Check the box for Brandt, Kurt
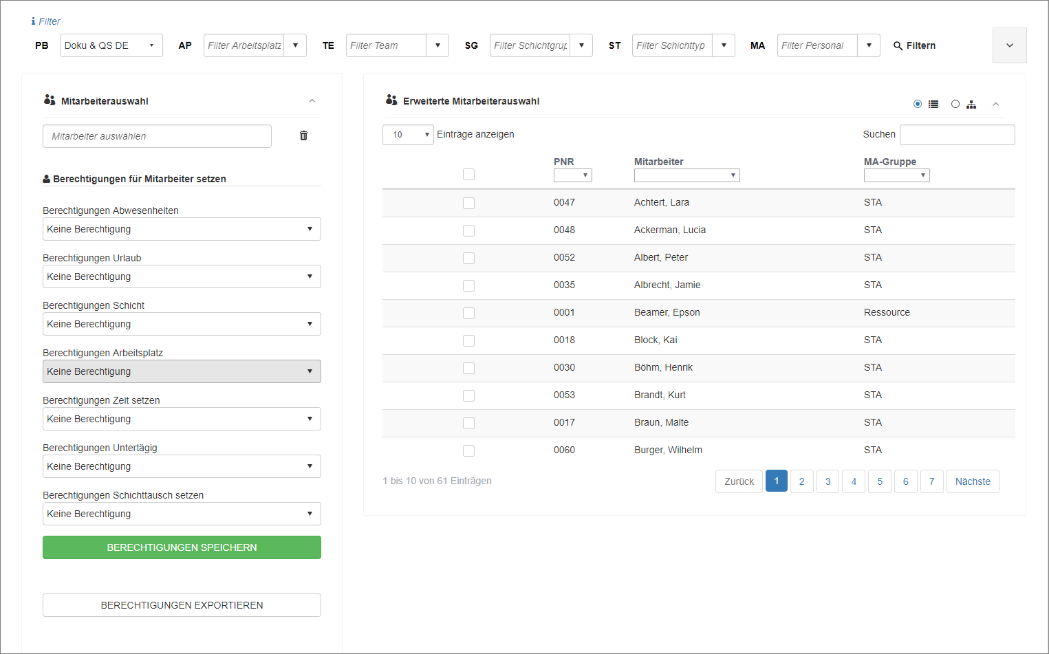This screenshot has height=654, width=1049. tap(468, 395)
